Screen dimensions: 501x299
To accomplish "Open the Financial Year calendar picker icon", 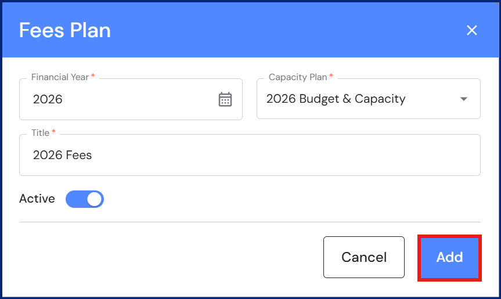I will click(225, 99).
